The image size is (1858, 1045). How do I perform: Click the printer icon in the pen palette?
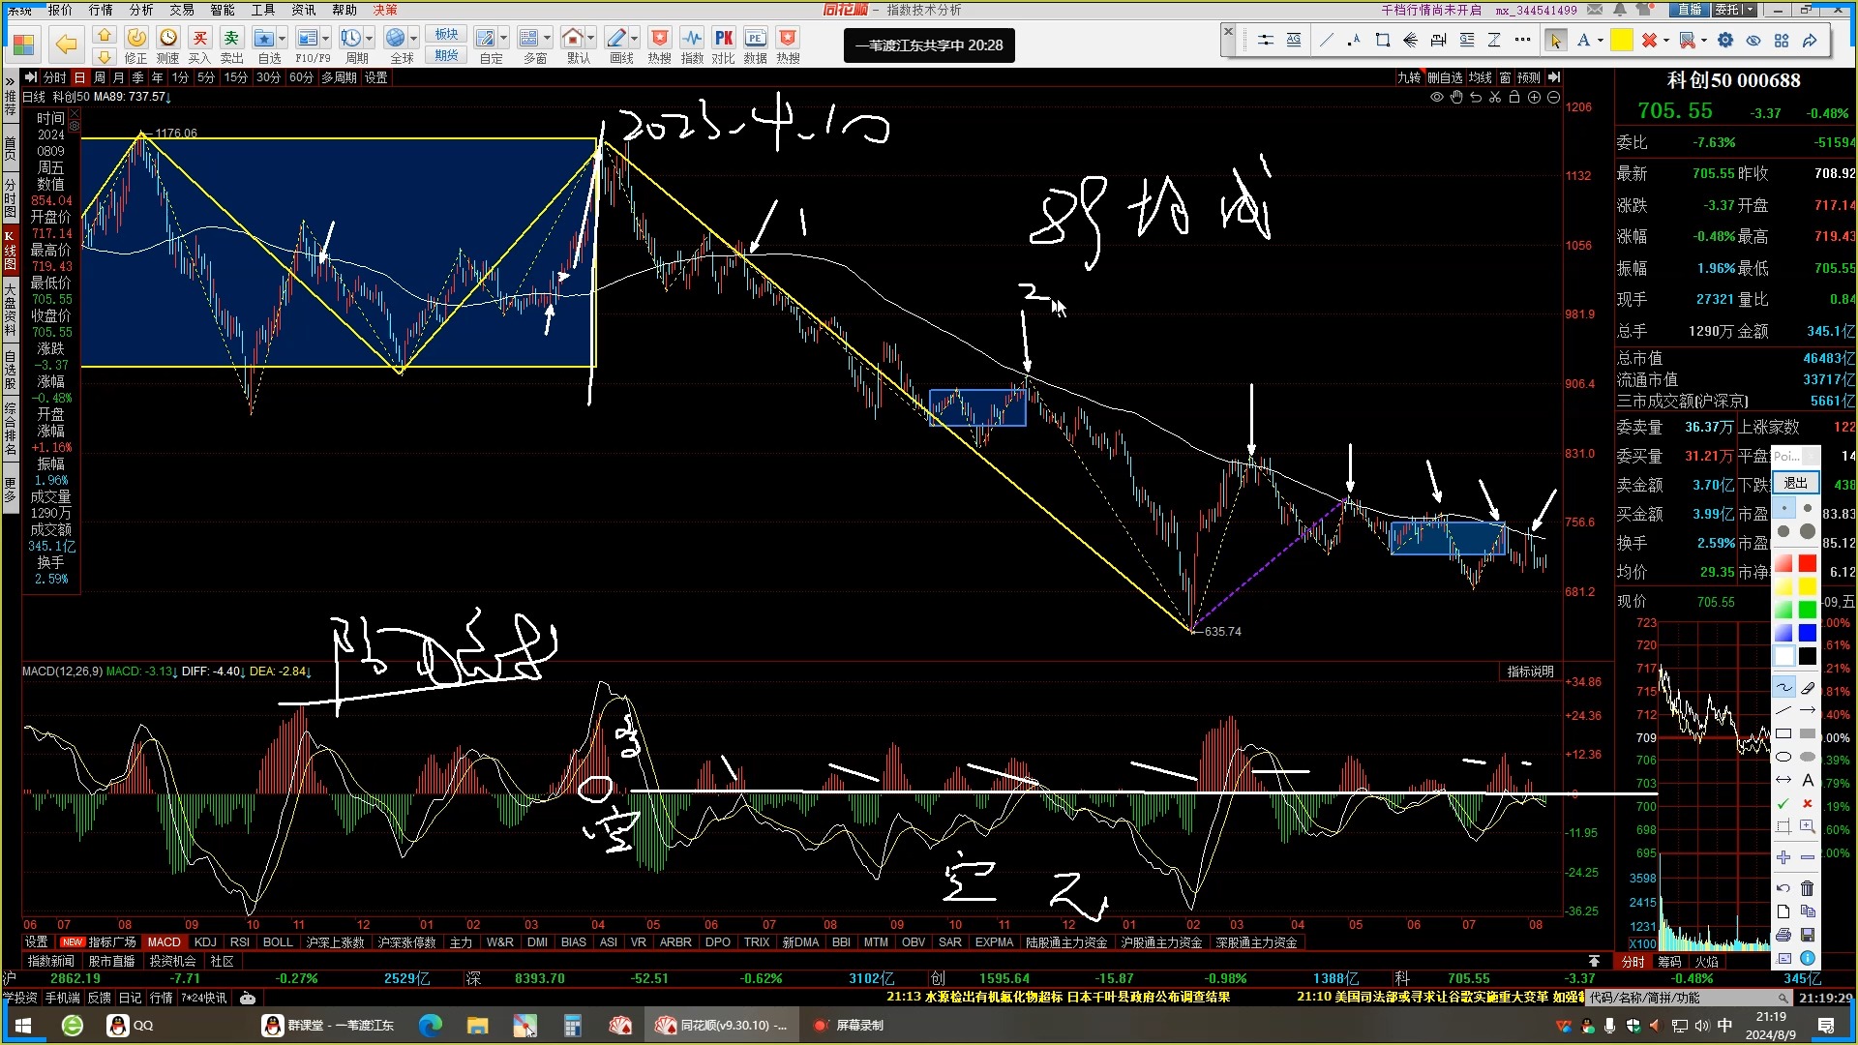point(1783,935)
